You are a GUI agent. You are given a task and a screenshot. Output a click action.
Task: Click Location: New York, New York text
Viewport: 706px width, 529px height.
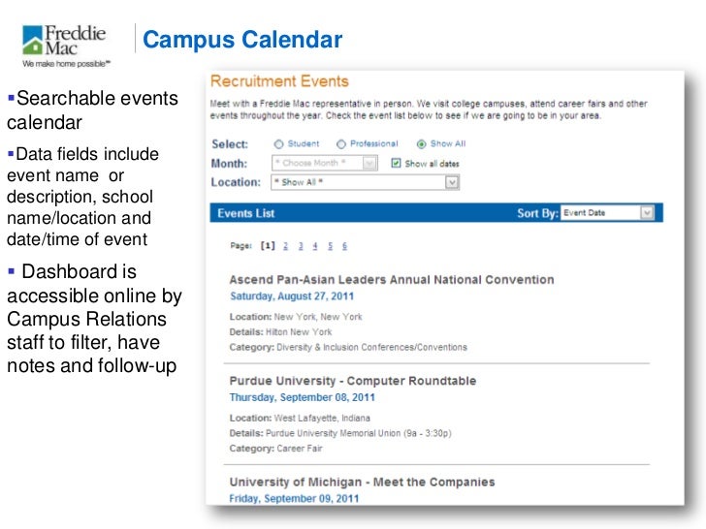coord(296,317)
